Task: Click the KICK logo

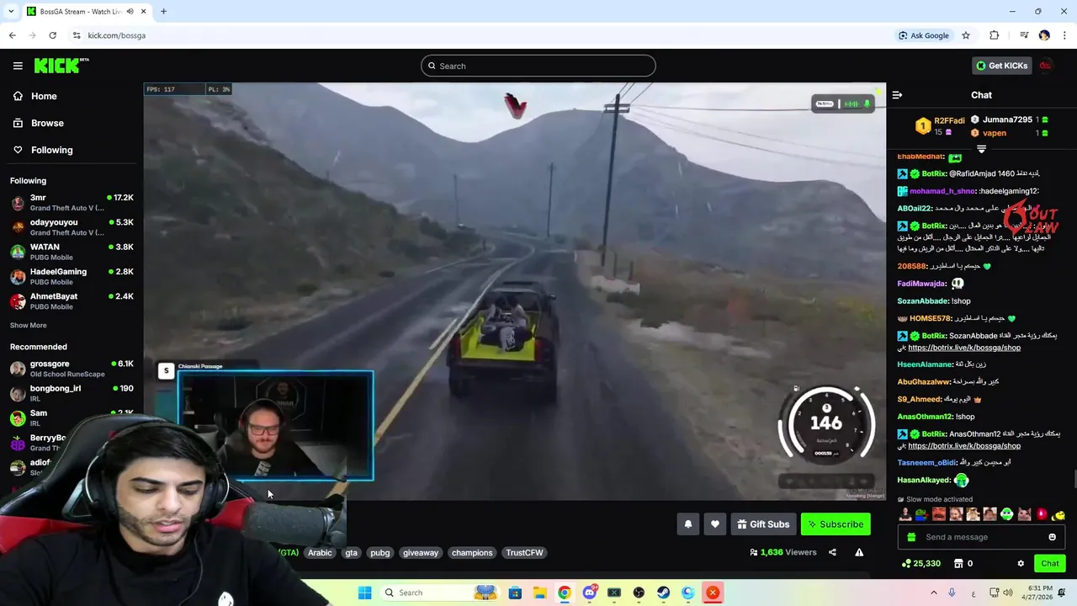Action: click(x=61, y=66)
